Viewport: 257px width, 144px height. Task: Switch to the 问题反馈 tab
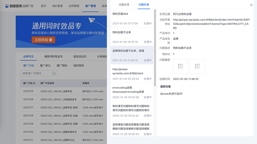pyautogui.click(x=124, y=5)
